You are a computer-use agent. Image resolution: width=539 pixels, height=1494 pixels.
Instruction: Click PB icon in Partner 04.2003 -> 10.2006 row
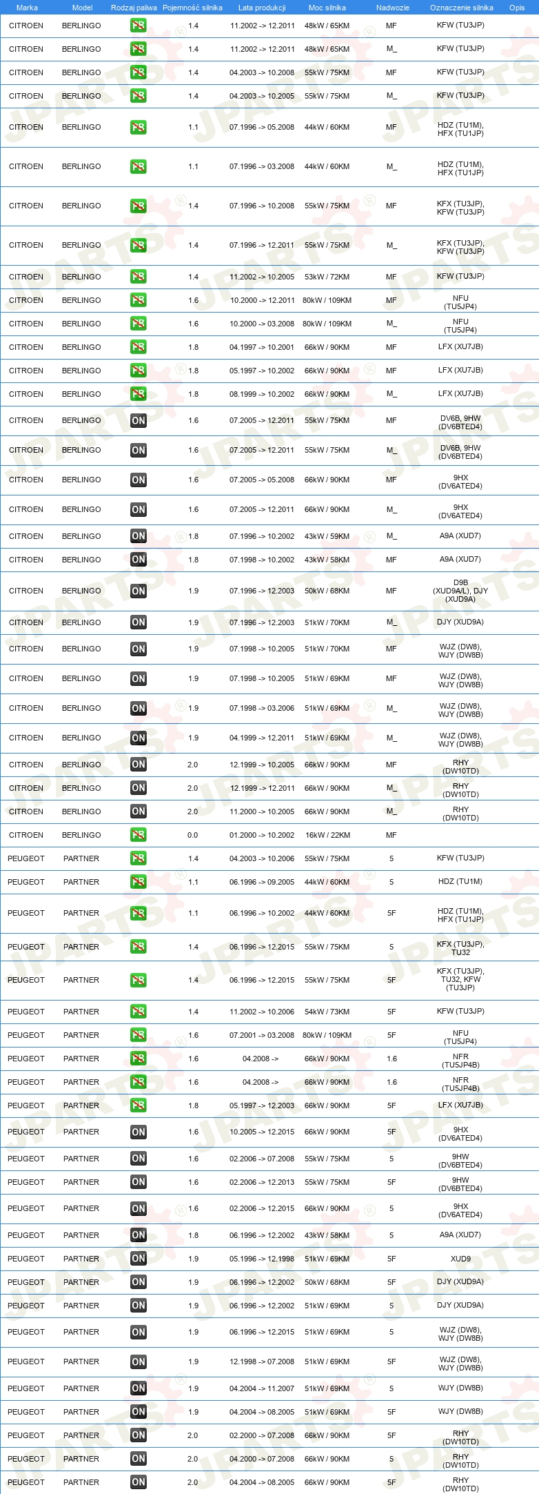point(139,858)
